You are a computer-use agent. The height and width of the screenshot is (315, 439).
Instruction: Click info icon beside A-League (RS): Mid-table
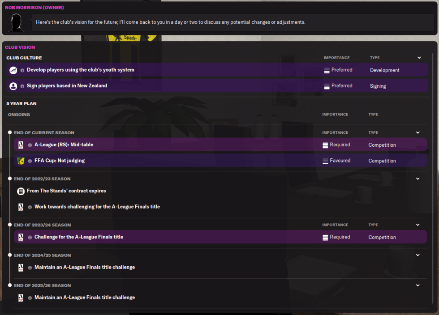point(30,145)
